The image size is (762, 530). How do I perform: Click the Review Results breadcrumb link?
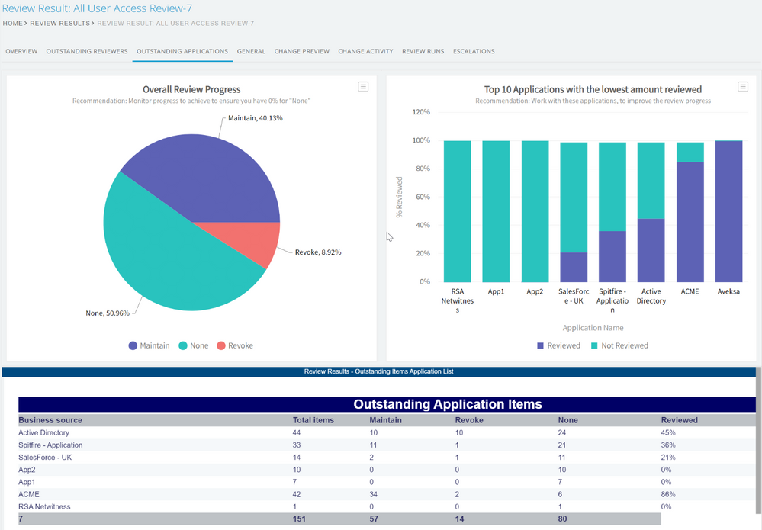tap(59, 24)
